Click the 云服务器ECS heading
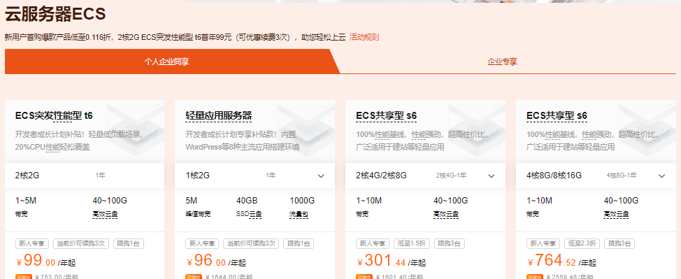Image resolution: width=681 pixels, height=279 pixels. pyautogui.click(x=55, y=15)
